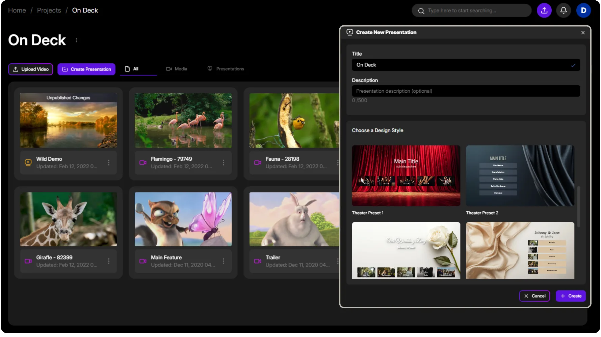Cancel the new presentation dialog

534,296
